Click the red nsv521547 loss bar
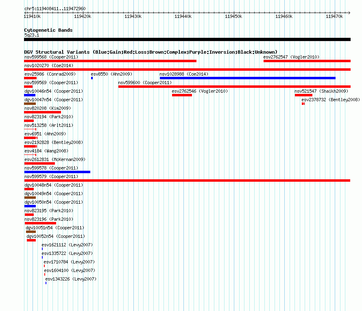This screenshot has height=311, width=362. tap(303, 95)
